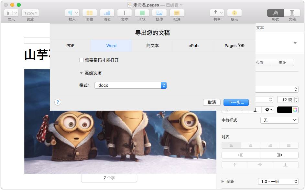Click the underline text style button
Viewport: 305px width, 190px height.
[255, 110]
